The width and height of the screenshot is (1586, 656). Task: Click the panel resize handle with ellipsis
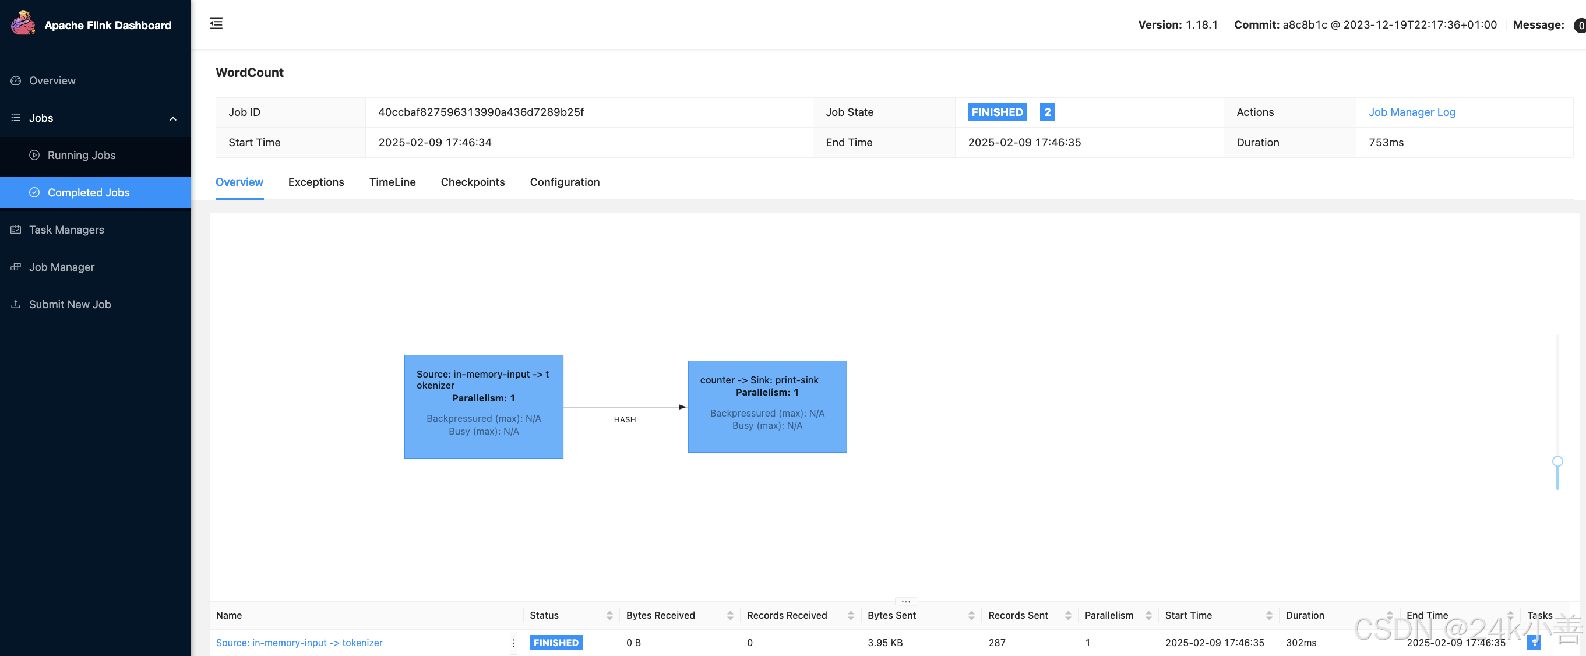[x=905, y=601]
